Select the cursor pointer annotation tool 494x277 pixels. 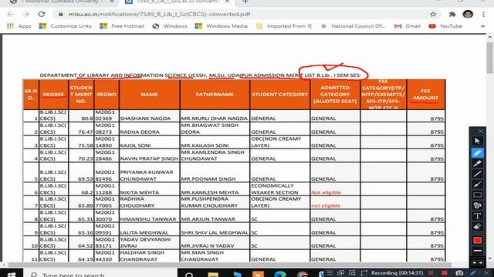pyautogui.click(x=477, y=142)
